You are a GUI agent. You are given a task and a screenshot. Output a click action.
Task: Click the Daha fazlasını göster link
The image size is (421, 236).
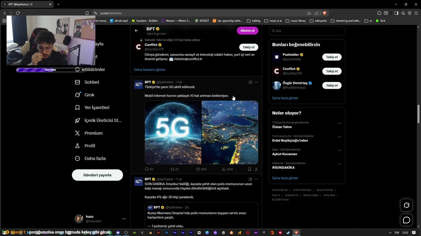tap(150, 70)
